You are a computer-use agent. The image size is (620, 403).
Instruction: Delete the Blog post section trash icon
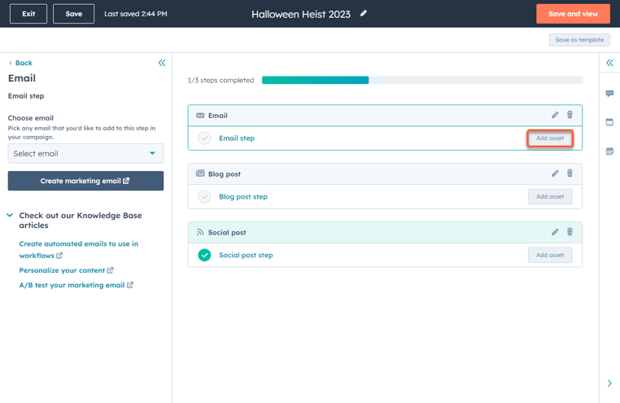(x=570, y=173)
